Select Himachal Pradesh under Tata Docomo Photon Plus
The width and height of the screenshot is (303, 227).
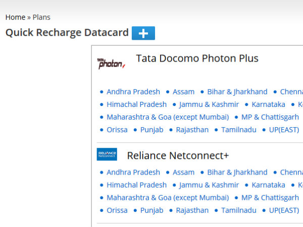coord(137,104)
